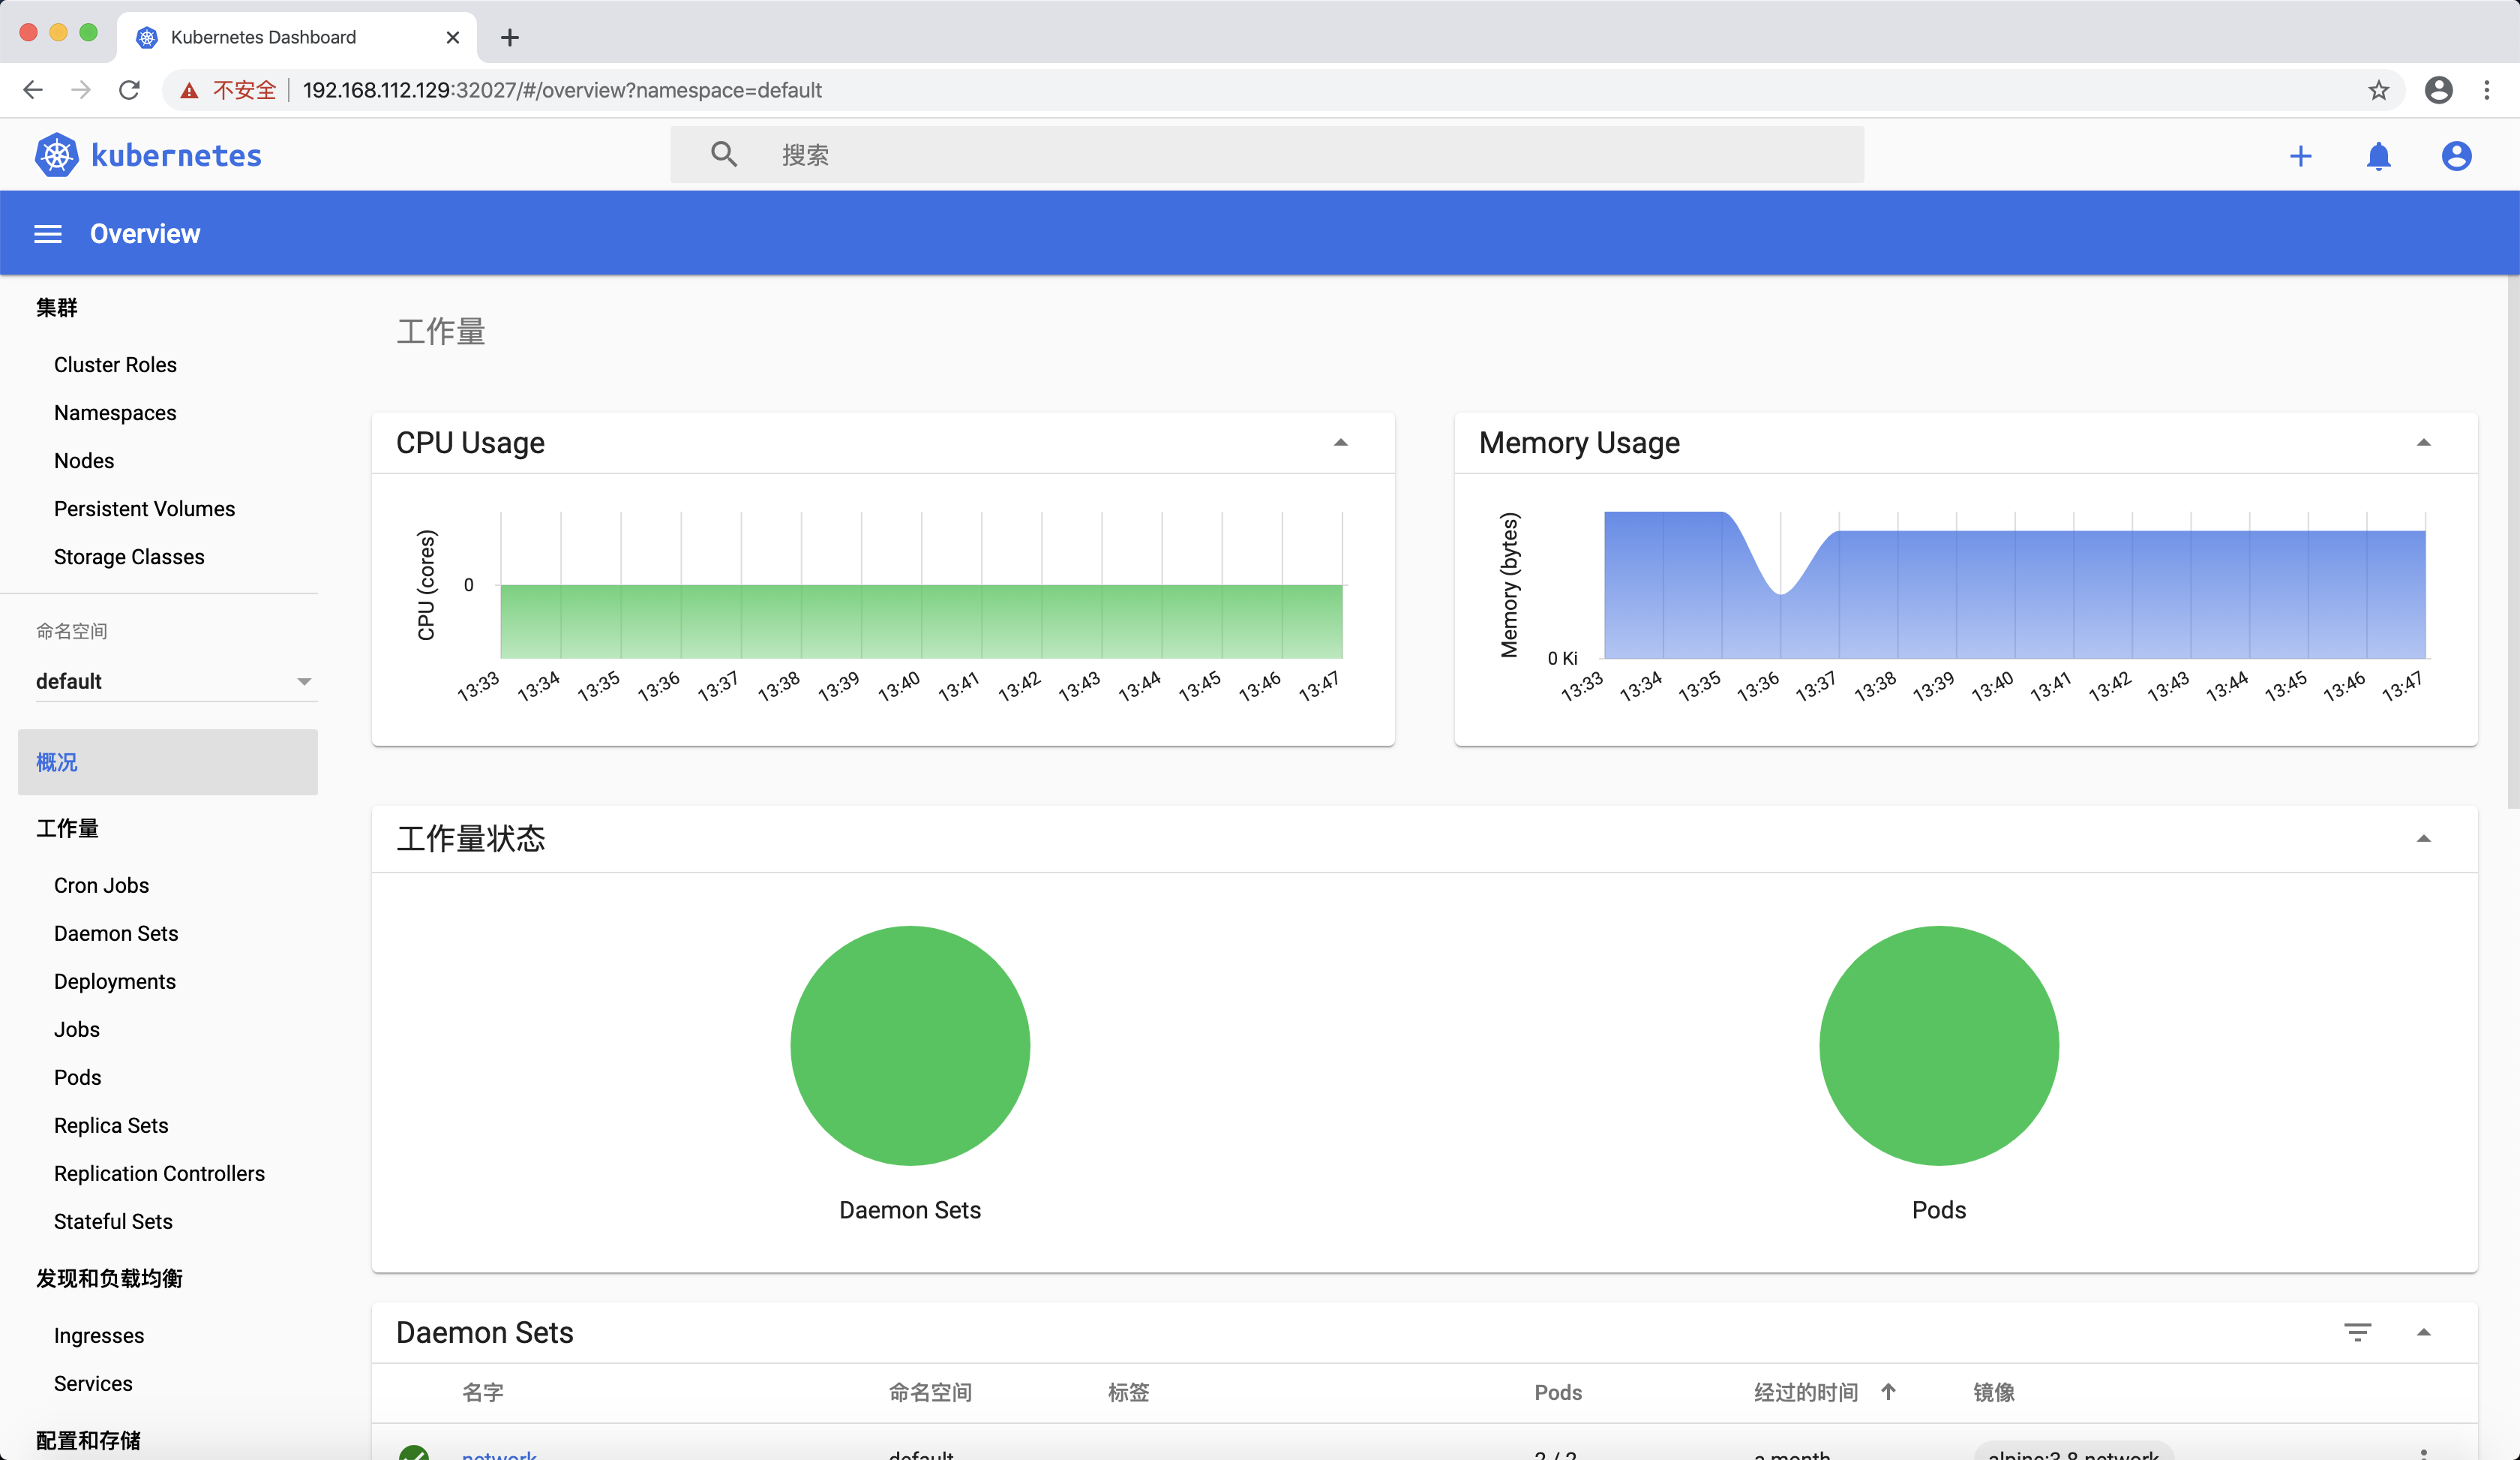
Task: Click the 工作量 sidebar heading
Action: point(67,828)
